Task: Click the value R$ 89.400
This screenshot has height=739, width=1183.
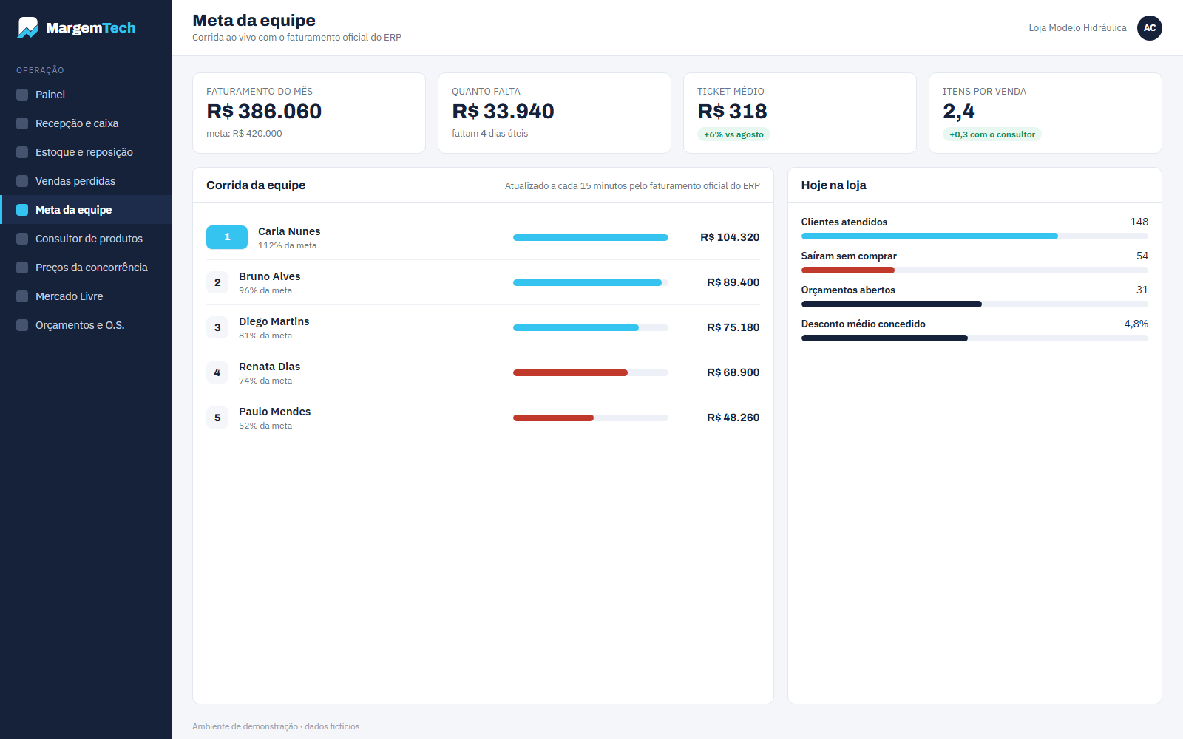Action: tap(733, 282)
